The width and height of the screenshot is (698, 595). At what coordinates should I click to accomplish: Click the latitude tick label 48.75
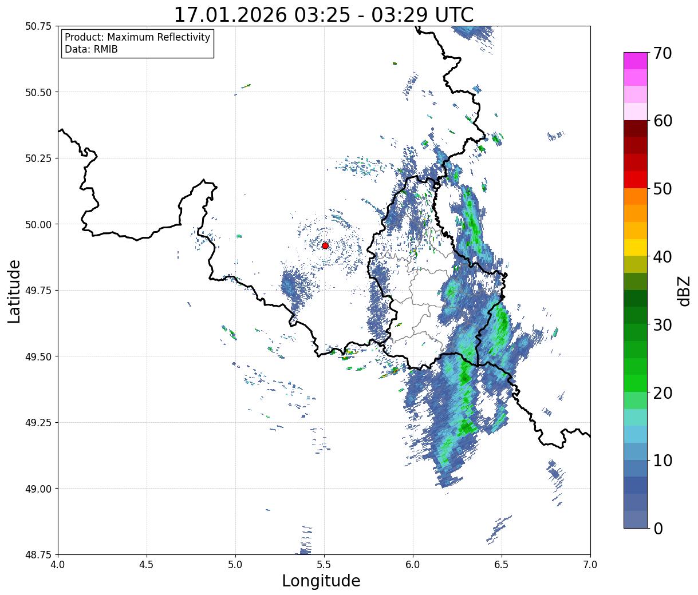[38, 554]
